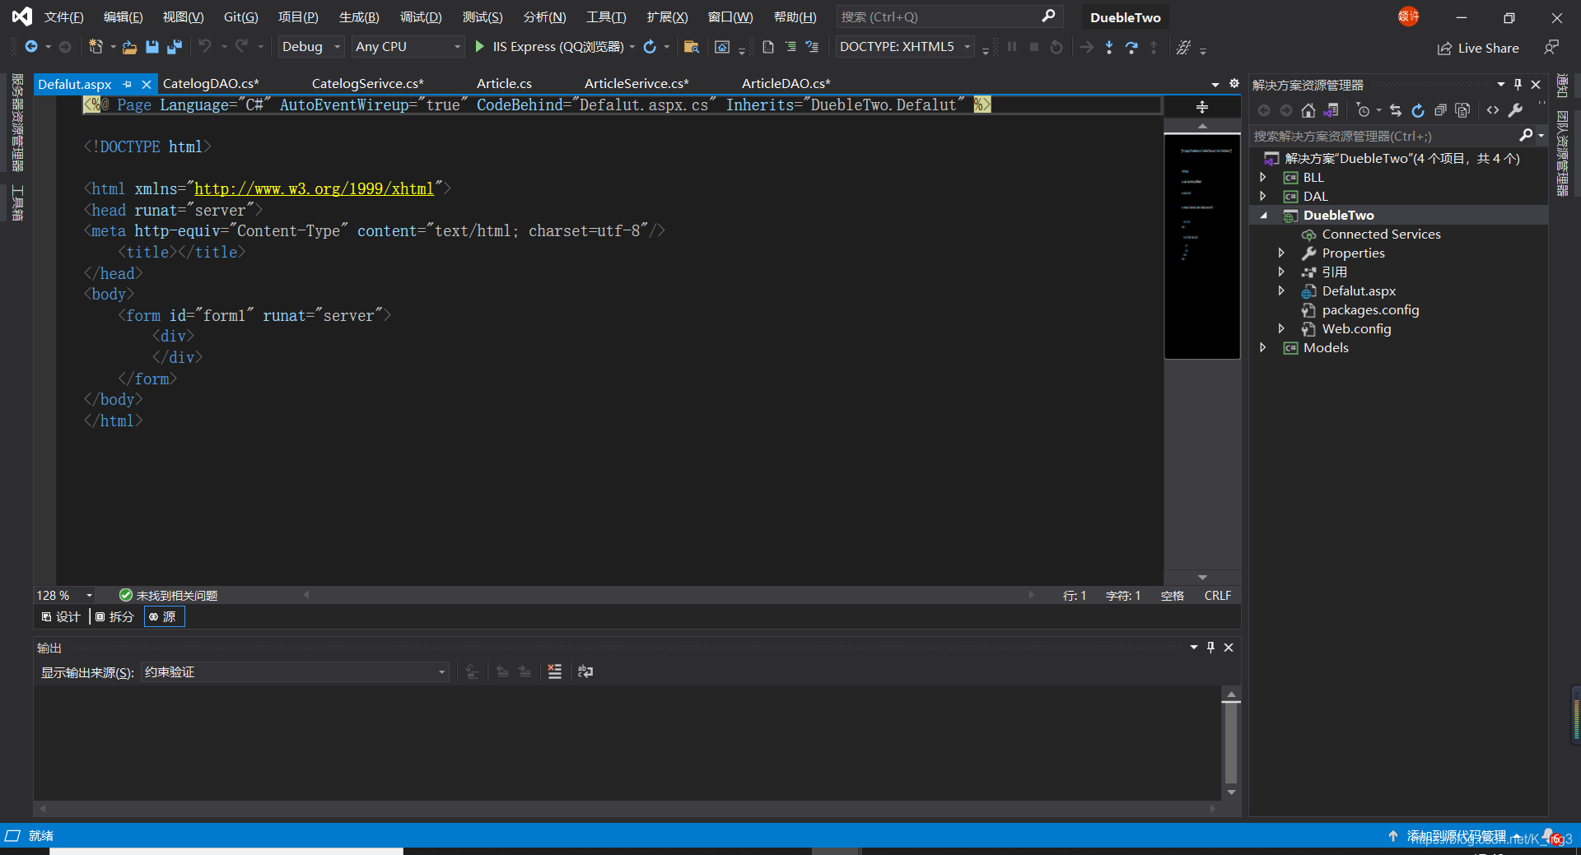Click the main search box (Ctrl+Q)

coord(949,16)
